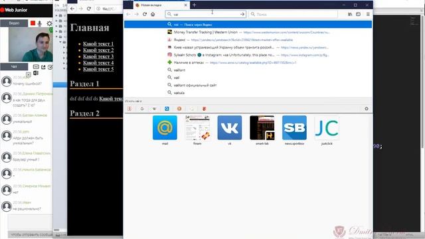Open the Western Union Money Transfer suggestion
Image resolution: width=425 pixels, height=239 pixels.
point(248,32)
